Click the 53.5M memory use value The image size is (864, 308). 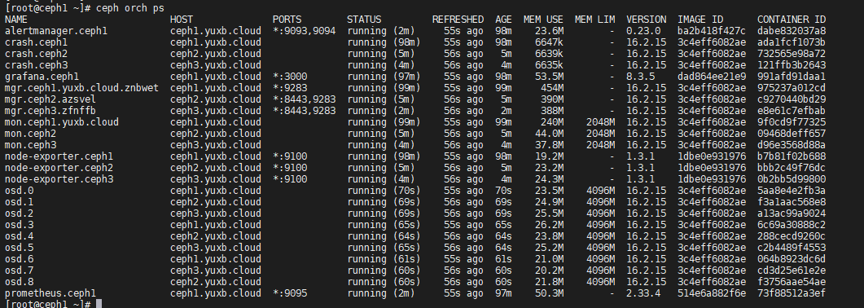click(x=550, y=77)
